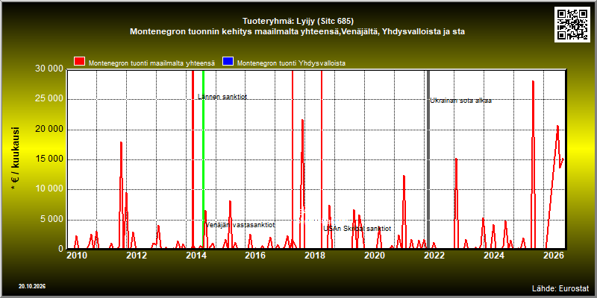The width and height of the screenshot is (597, 298).
Task: Click the x-axis year '2010'
Action: point(76,256)
